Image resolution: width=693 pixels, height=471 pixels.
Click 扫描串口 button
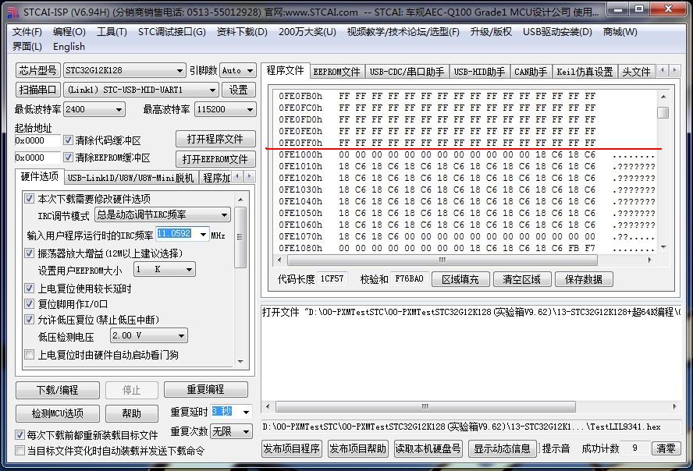pos(37,90)
